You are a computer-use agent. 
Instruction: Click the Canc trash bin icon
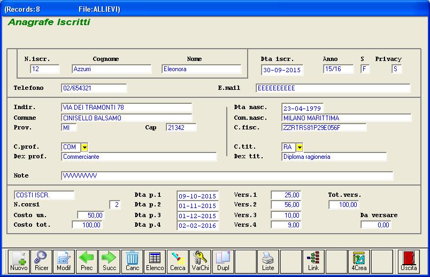132,261
